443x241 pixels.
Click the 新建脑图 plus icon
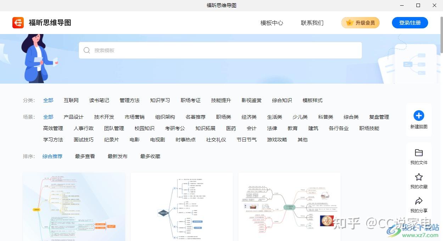coord(419,115)
